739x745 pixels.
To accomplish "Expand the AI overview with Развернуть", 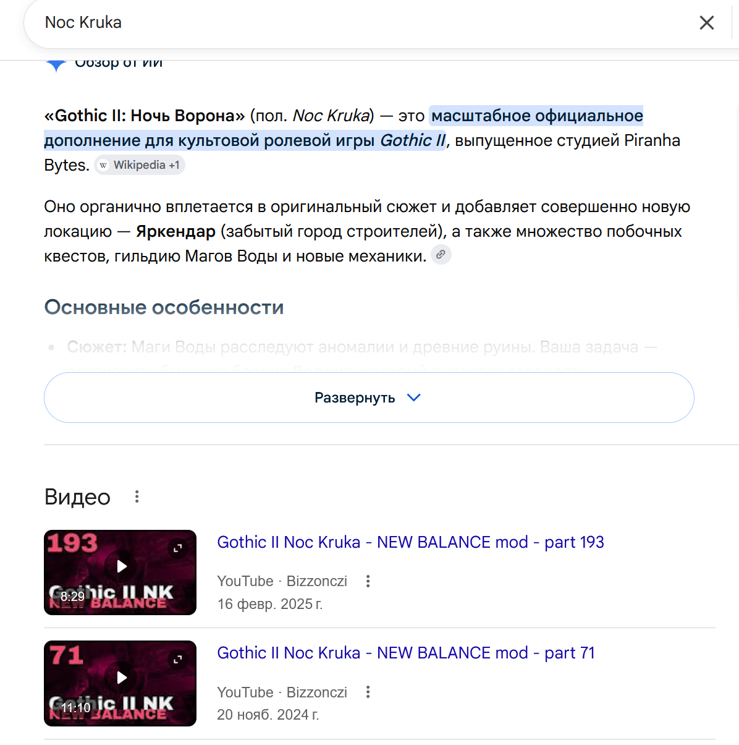I will pyautogui.click(x=369, y=398).
